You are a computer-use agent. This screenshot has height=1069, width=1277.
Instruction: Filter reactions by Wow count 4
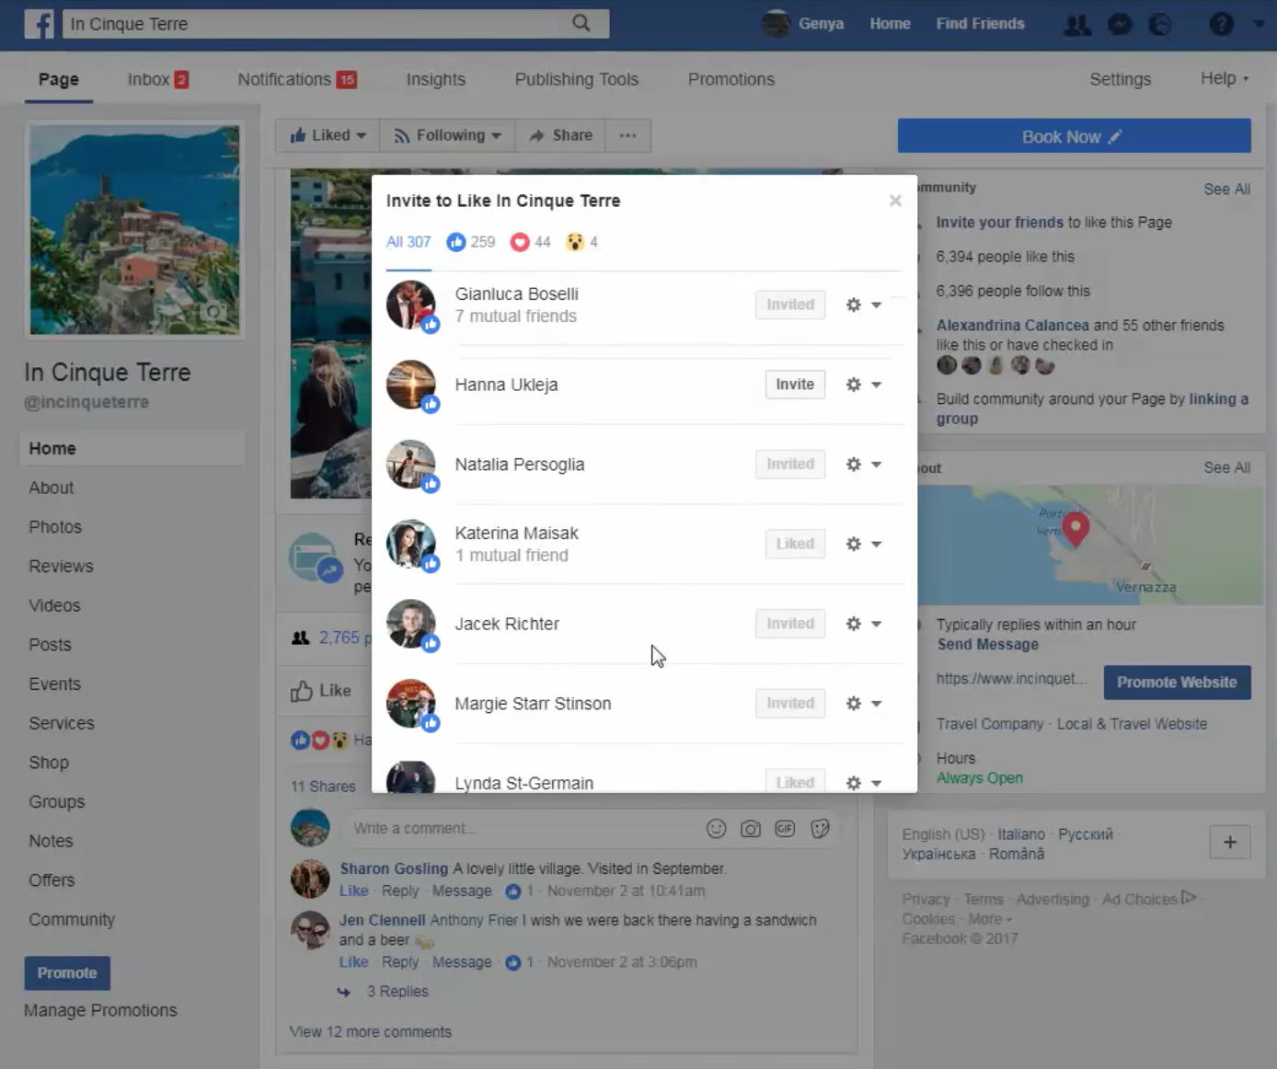tap(582, 242)
